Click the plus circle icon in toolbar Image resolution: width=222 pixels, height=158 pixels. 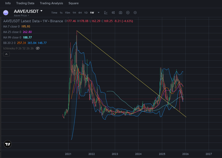coord(128,12)
